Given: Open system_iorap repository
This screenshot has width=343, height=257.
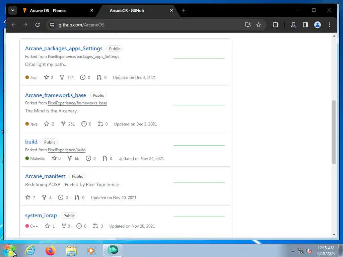Looking at the screenshot, I should (41, 216).
